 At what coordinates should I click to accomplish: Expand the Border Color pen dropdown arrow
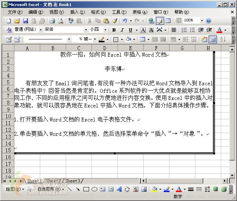pos(107,39)
